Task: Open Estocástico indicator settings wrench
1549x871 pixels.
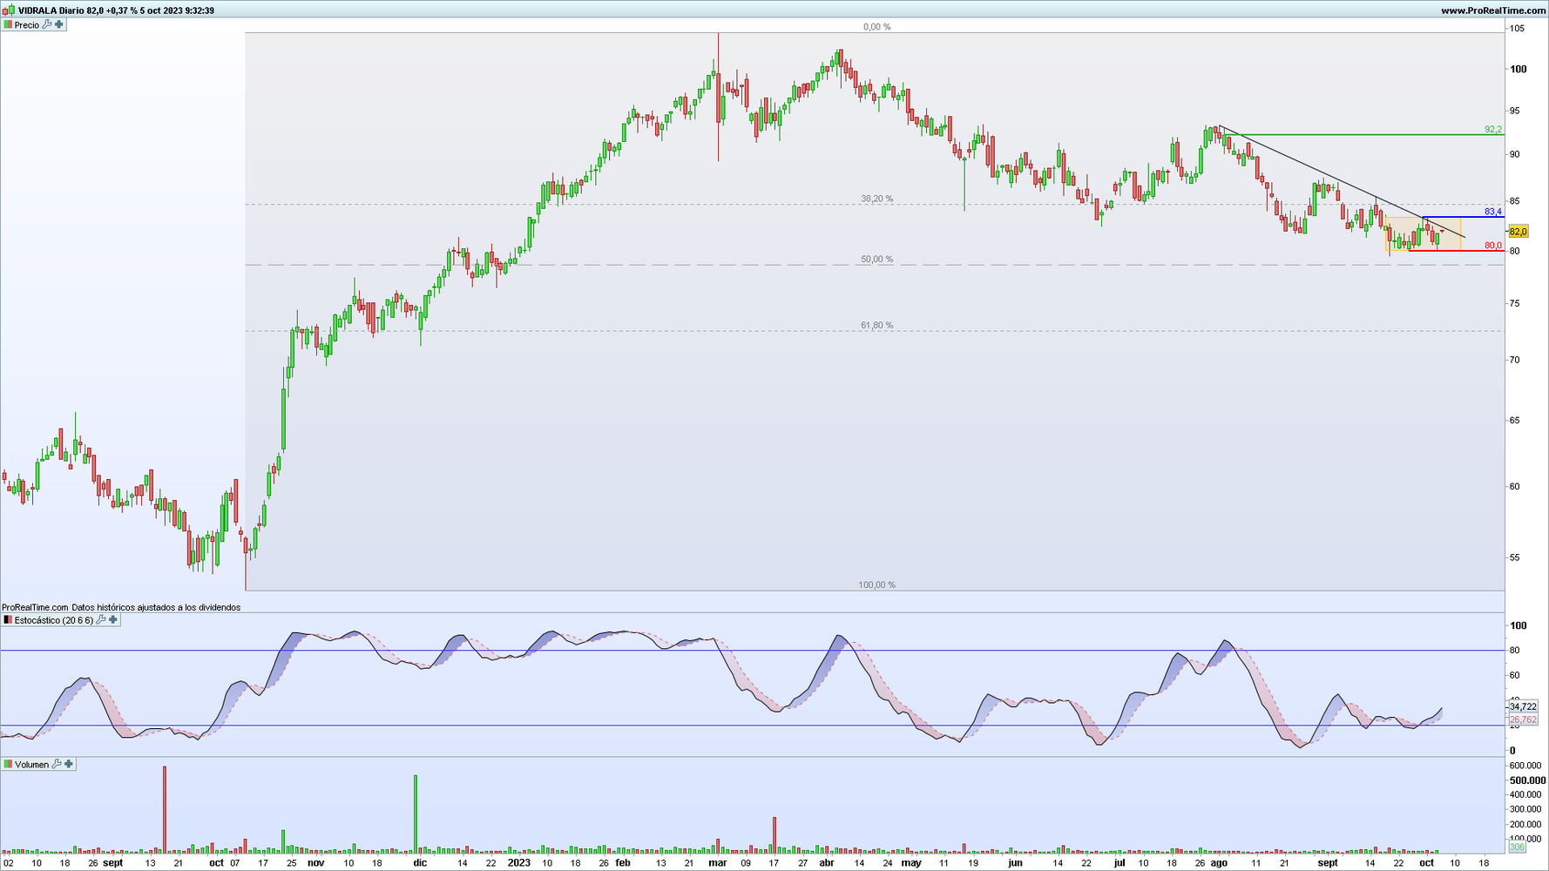Action: [101, 620]
